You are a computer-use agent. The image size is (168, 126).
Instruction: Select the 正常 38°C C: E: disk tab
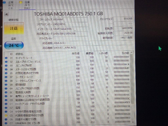[9, 5]
